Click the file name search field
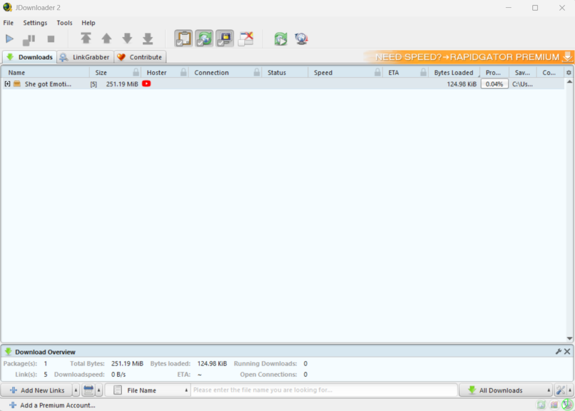The height and width of the screenshot is (411, 575). coord(323,390)
